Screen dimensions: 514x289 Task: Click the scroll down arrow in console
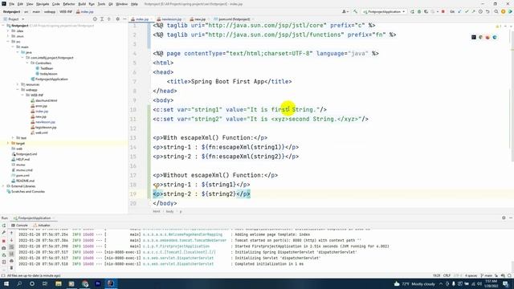tap(11, 240)
